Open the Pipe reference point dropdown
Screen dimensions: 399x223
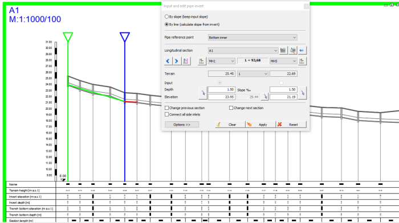[x=253, y=38]
